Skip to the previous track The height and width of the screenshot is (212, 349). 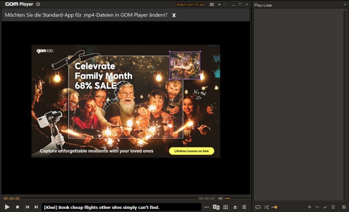tap(27, 207)
